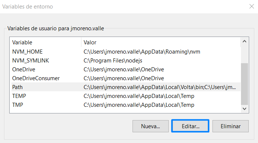Select the TEMP variable row
The image size is (258, 143).
tap(126, 96)
